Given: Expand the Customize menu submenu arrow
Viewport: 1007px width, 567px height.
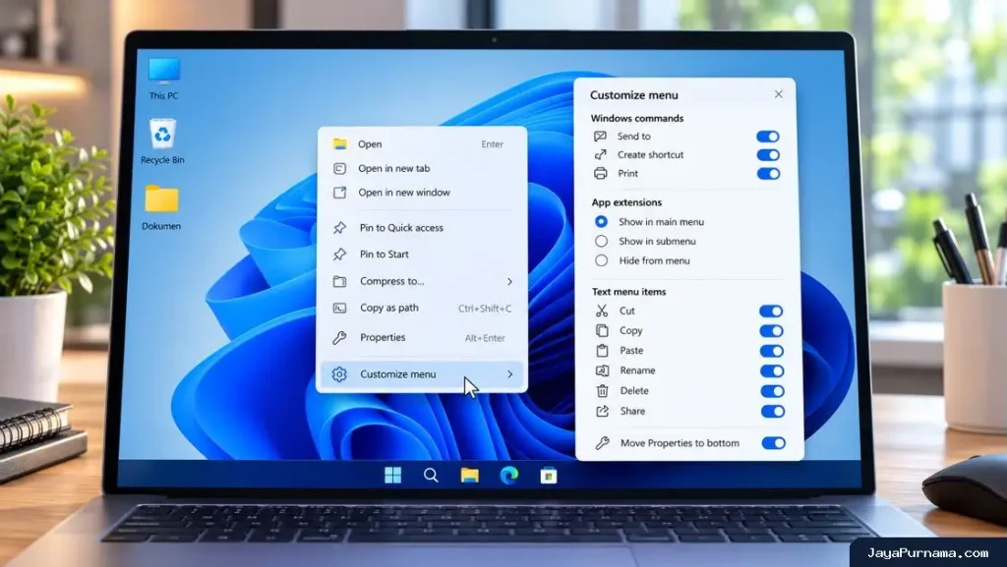Looking at the screenshot, I should pos(510,374).
